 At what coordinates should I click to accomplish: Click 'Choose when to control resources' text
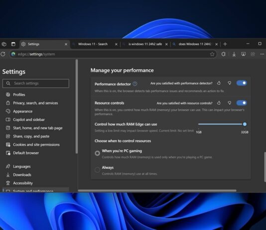[123, 141]
